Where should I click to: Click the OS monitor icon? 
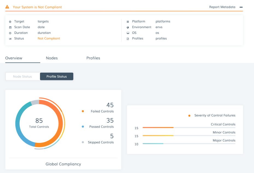point(128,33)
